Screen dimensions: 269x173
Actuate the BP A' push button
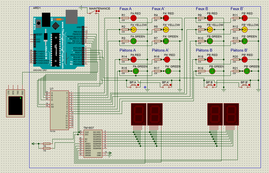[x=166, y=85]
